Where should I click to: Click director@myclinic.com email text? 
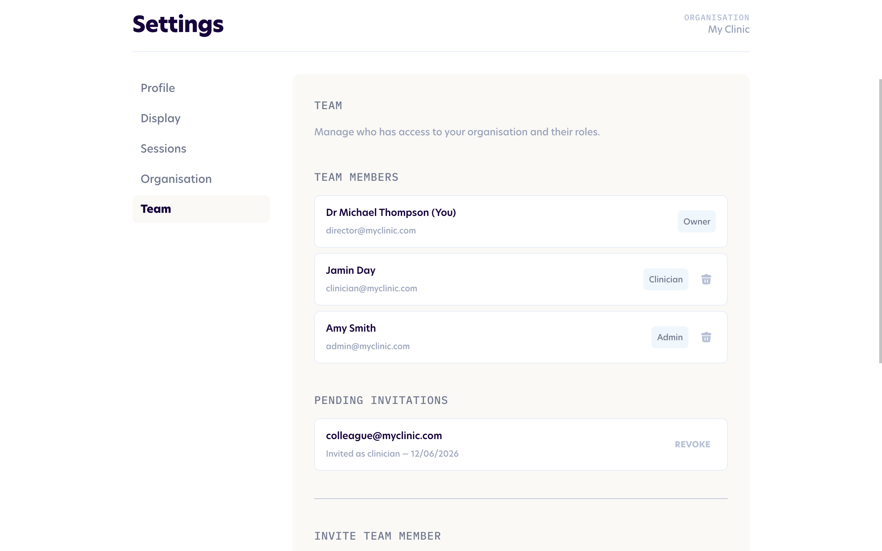371,231
